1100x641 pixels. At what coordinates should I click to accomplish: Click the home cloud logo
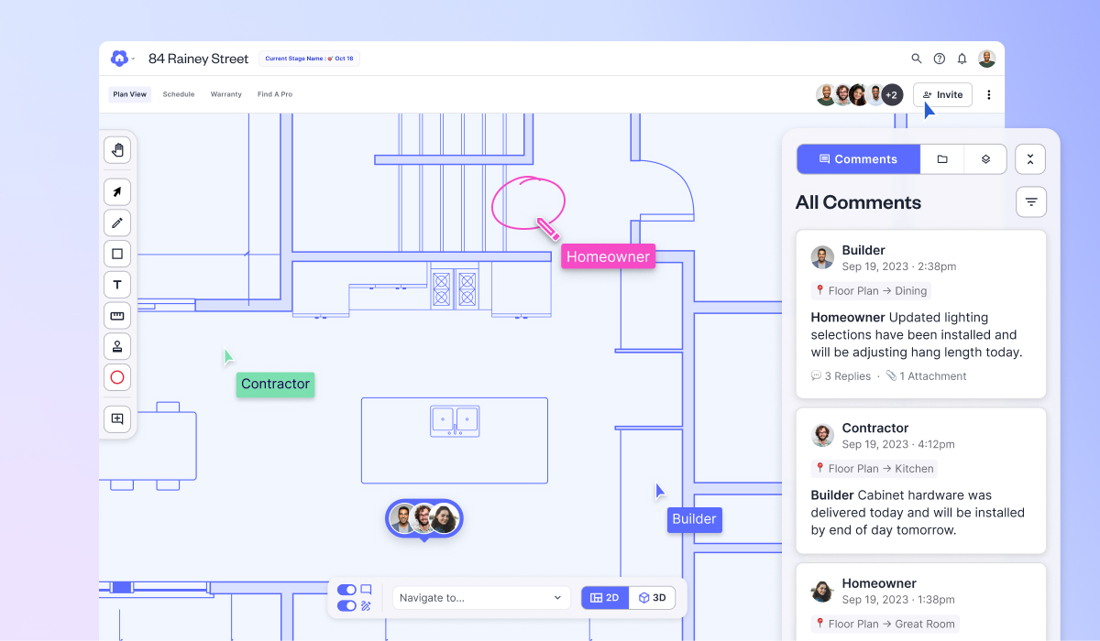coord(119,59)
